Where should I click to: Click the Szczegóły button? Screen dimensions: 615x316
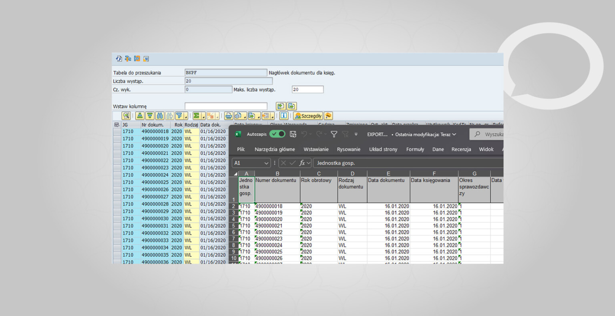click(x=307, y=116)
